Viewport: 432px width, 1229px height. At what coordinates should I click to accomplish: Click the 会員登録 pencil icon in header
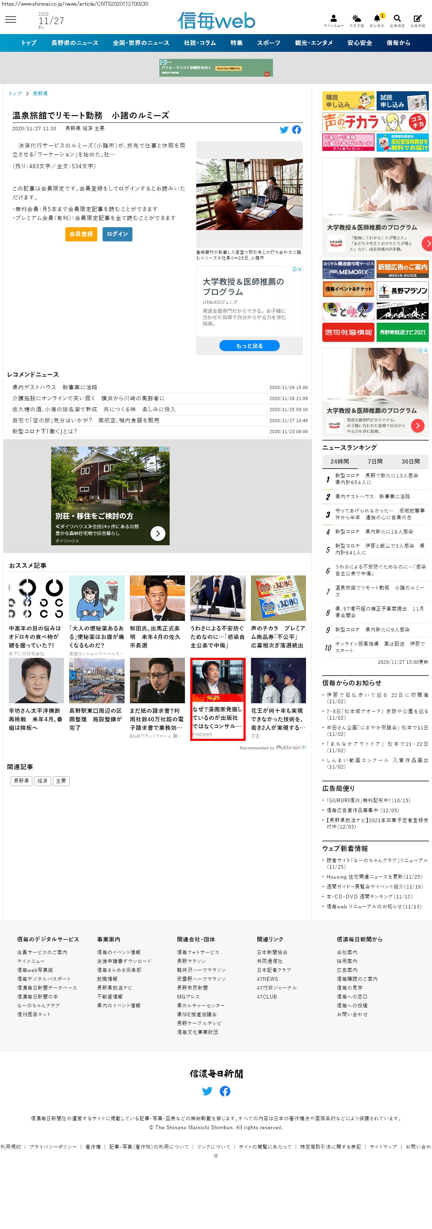(418, 18)
